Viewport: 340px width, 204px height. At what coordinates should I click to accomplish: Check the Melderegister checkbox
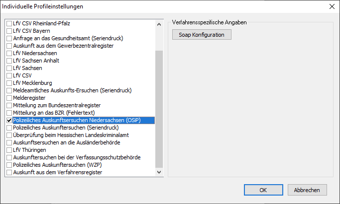pyautogui.click(x=9, y=98)
